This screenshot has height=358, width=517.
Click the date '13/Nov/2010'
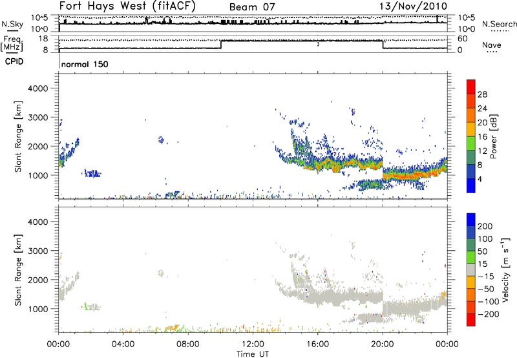413,6
